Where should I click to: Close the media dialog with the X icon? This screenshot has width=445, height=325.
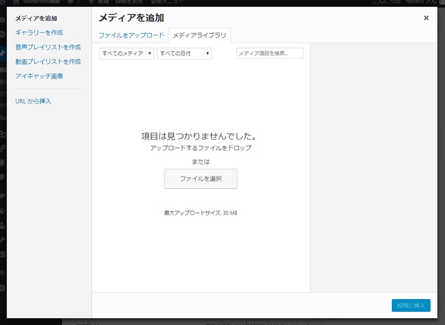pos(426,18)
